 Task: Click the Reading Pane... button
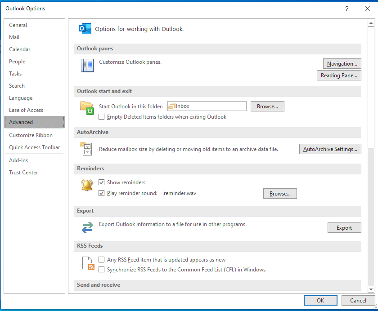339,76
